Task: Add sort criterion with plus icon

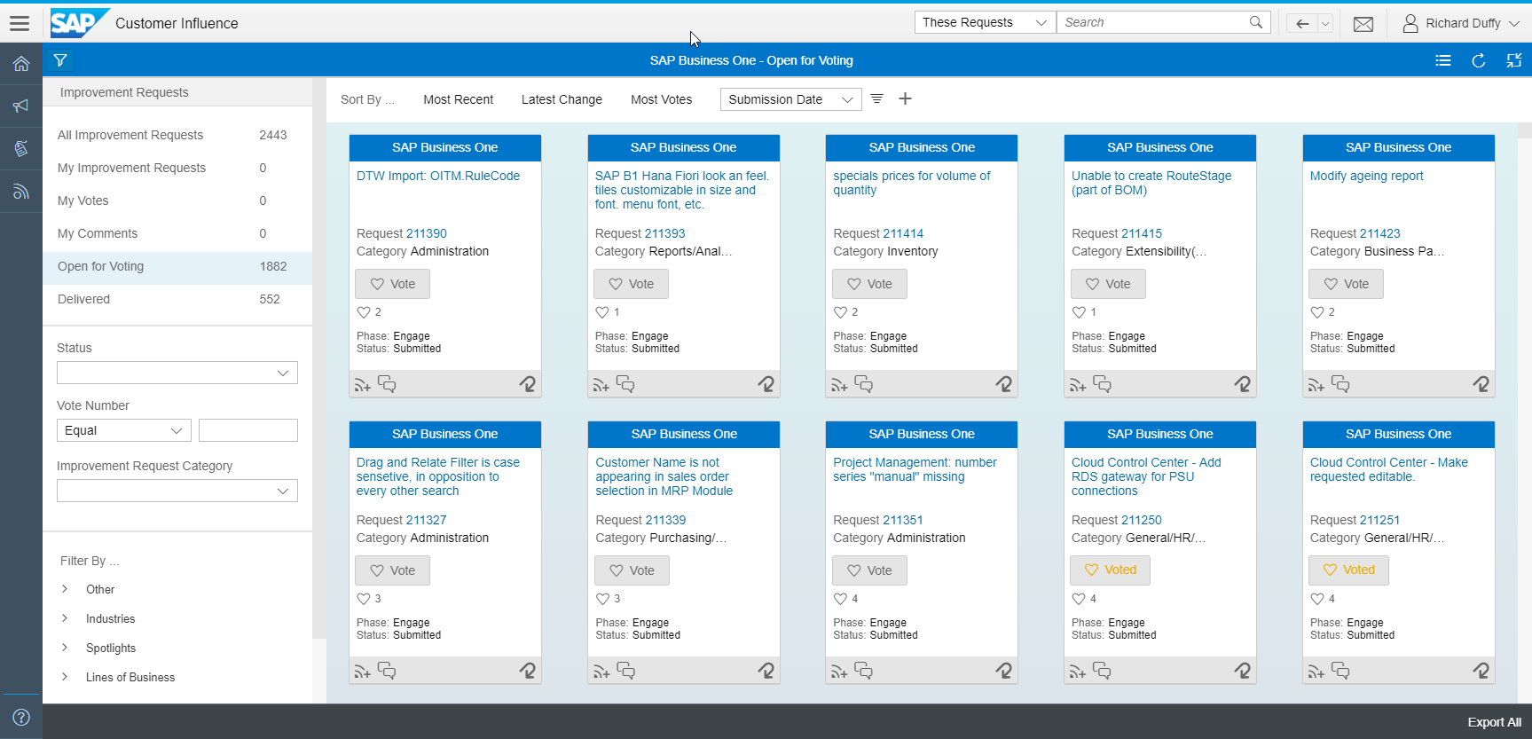Action: [905, 98]
